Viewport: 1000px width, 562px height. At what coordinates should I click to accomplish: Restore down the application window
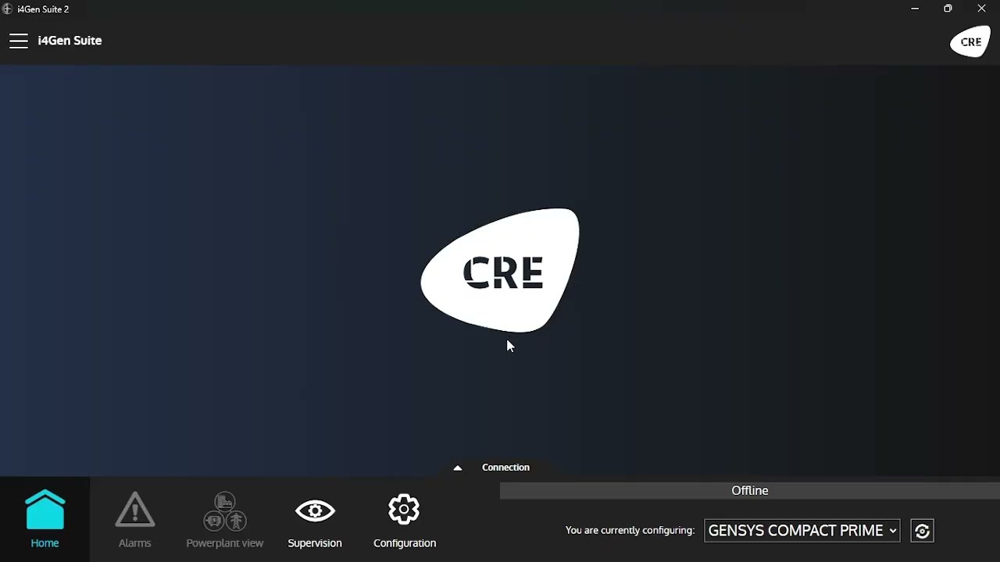pyautogui.click(x=948, y=9)
